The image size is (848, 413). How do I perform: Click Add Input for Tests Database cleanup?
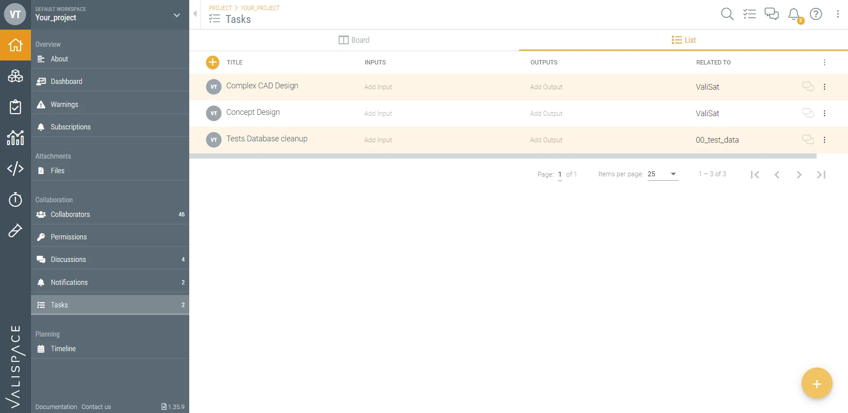(378, 140)
